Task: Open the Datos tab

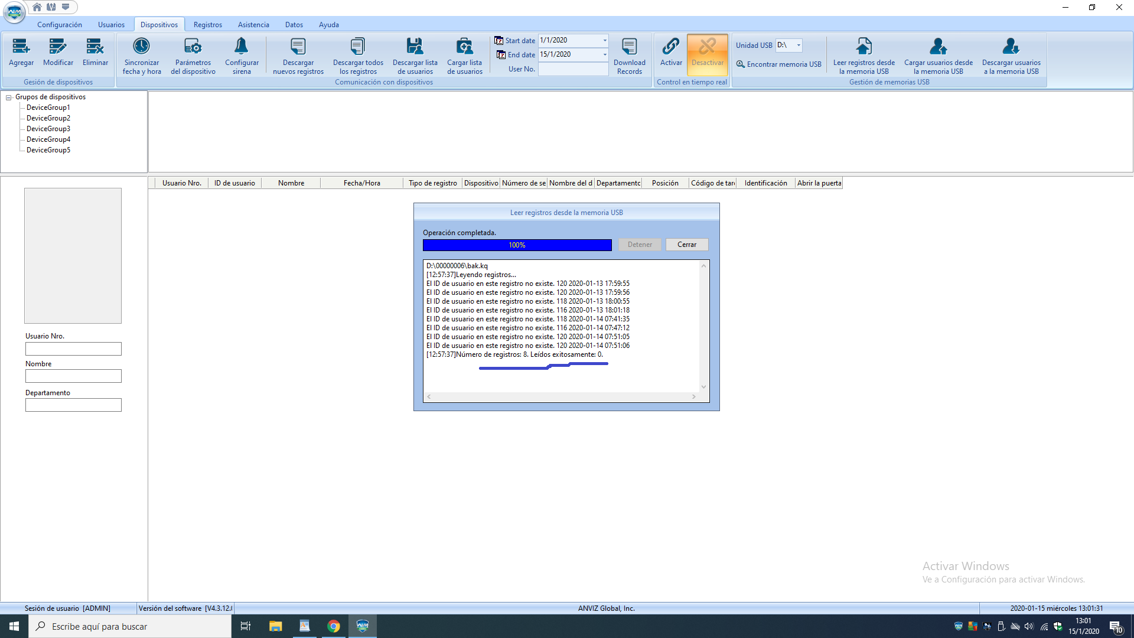Action: pyautogui.click(x=294, y=25)
